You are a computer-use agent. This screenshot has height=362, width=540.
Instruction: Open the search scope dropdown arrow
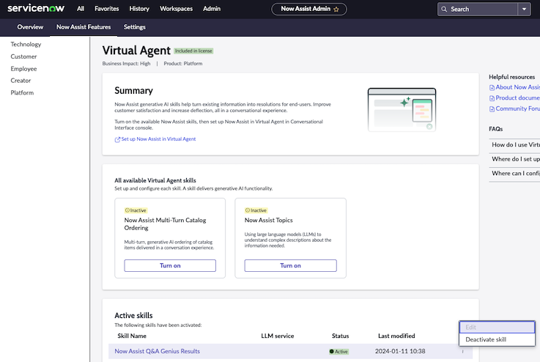[x=524, y=10]
